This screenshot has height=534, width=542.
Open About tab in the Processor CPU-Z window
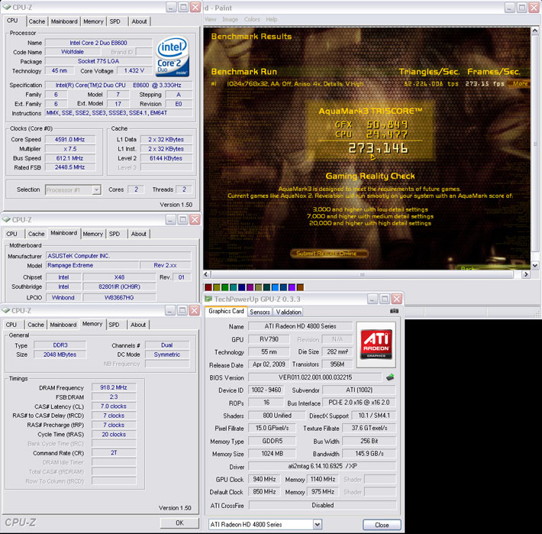pos(139,21)
